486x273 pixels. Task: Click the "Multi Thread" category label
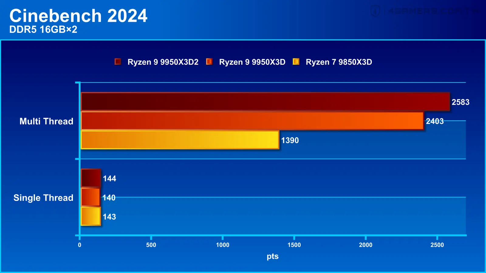[46, 121]
